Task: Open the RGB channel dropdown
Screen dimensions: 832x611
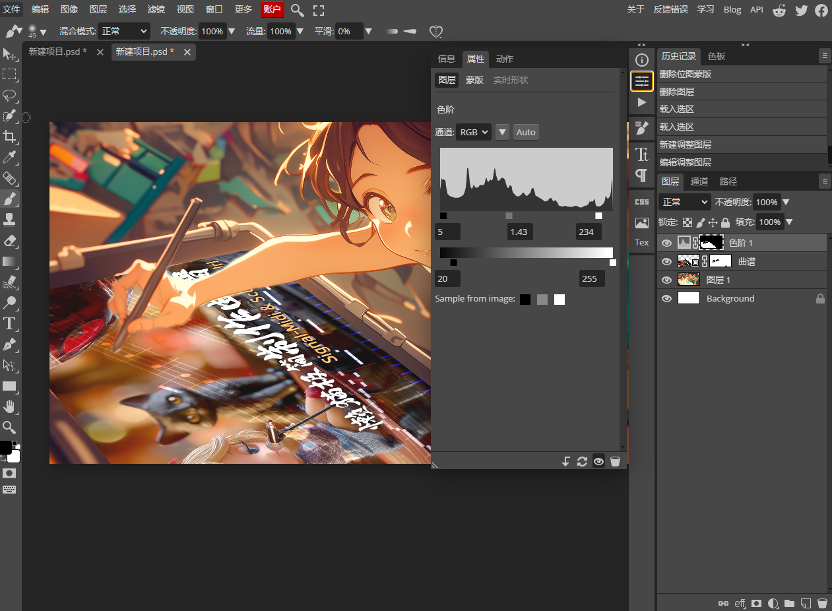Action: pos(474,132)
